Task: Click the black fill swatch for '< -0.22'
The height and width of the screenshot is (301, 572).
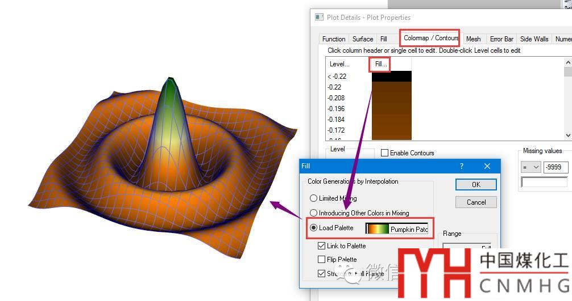Action: pos(391,77)
